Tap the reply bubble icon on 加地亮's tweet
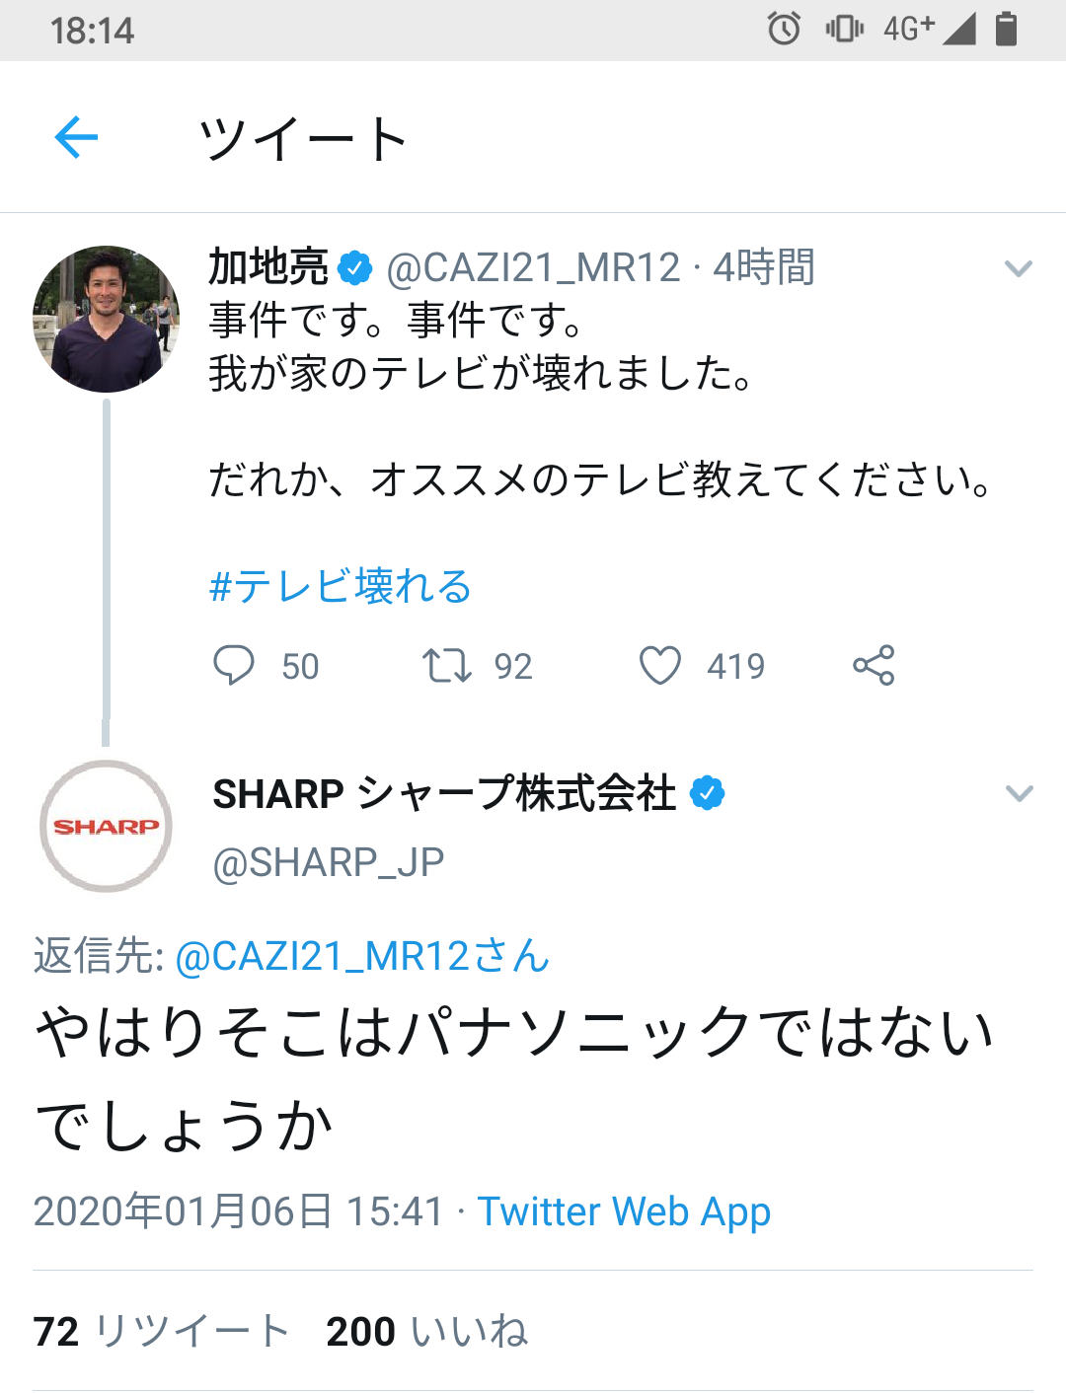Screen dimensions: 1066x1393 pyautogui.click(x=234, y=665)
